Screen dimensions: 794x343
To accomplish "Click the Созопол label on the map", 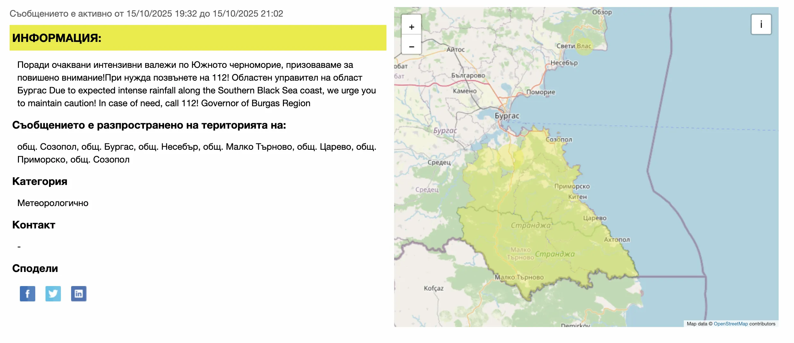I will point(558,140).
